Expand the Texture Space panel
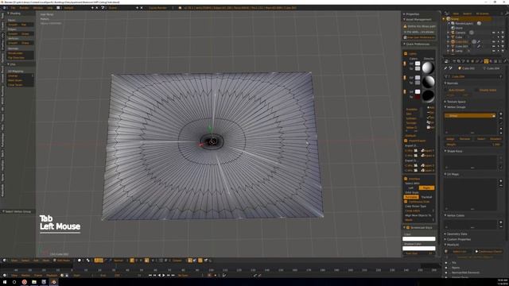Screen dimensions: 509x286 tap(456, 102)
